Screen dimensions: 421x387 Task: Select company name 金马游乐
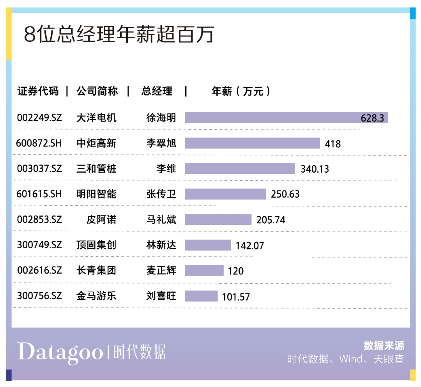coord(96,296)
